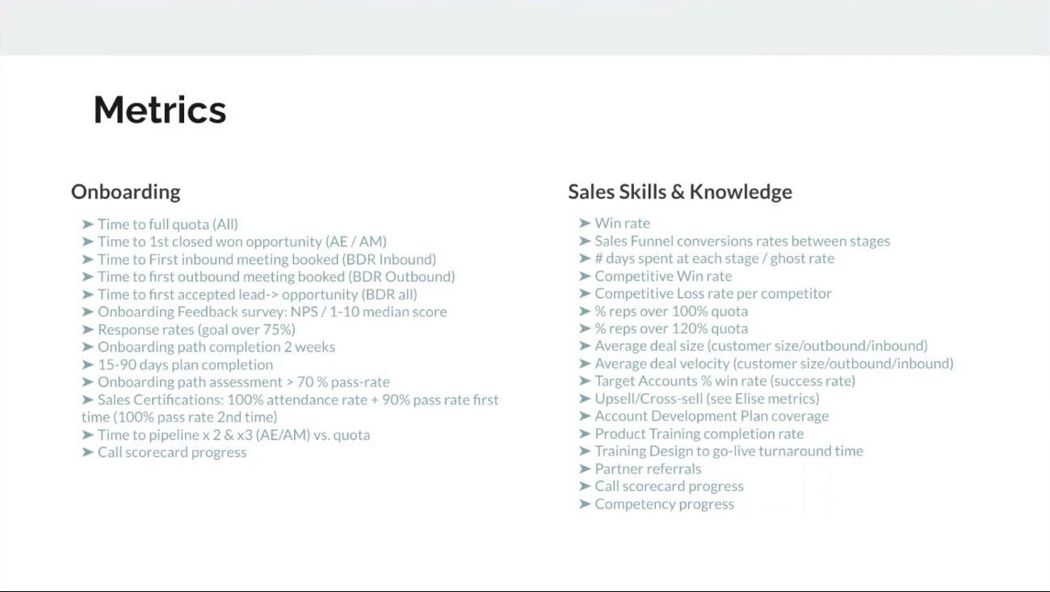Click the "Metrics" slide title
The height and width of the screenshot is (592, 1050).
point(160,110)
